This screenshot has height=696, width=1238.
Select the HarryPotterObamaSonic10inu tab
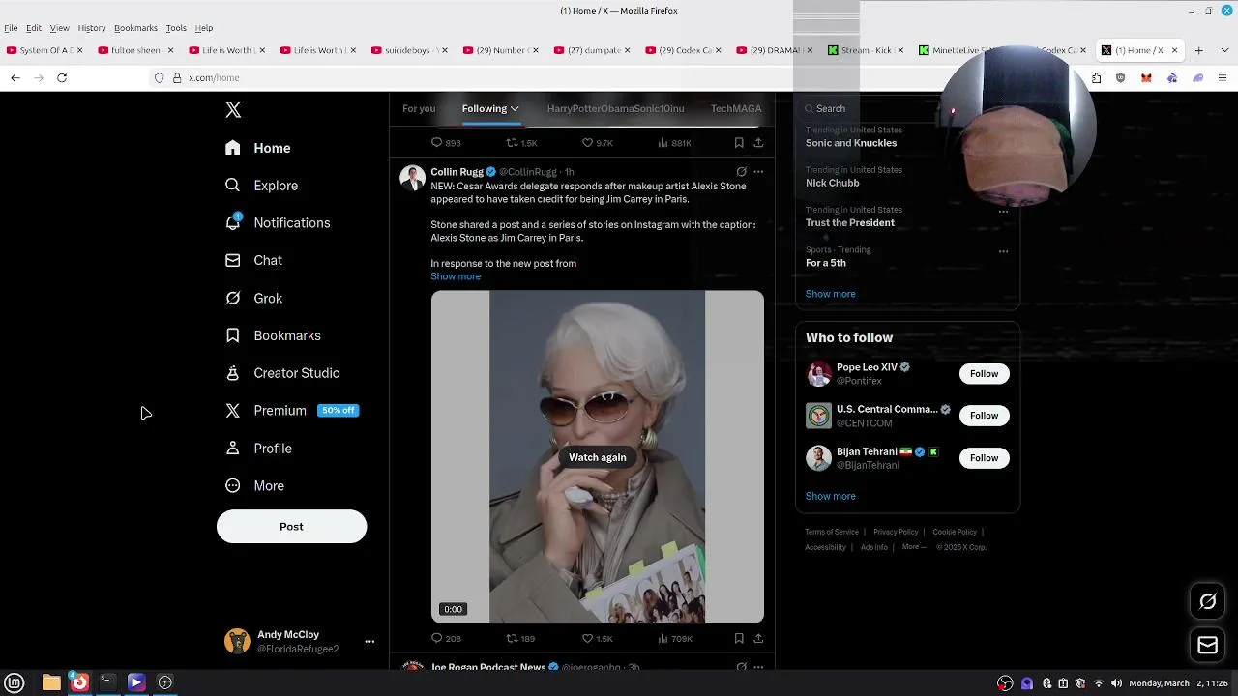pyautogui.click(x=615, y=108)
